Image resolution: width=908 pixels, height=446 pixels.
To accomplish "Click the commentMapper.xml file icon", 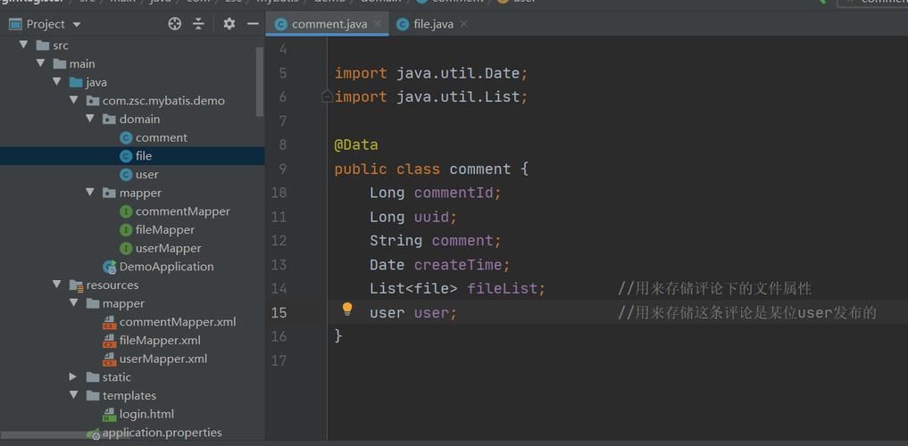I will coord(109,322).
